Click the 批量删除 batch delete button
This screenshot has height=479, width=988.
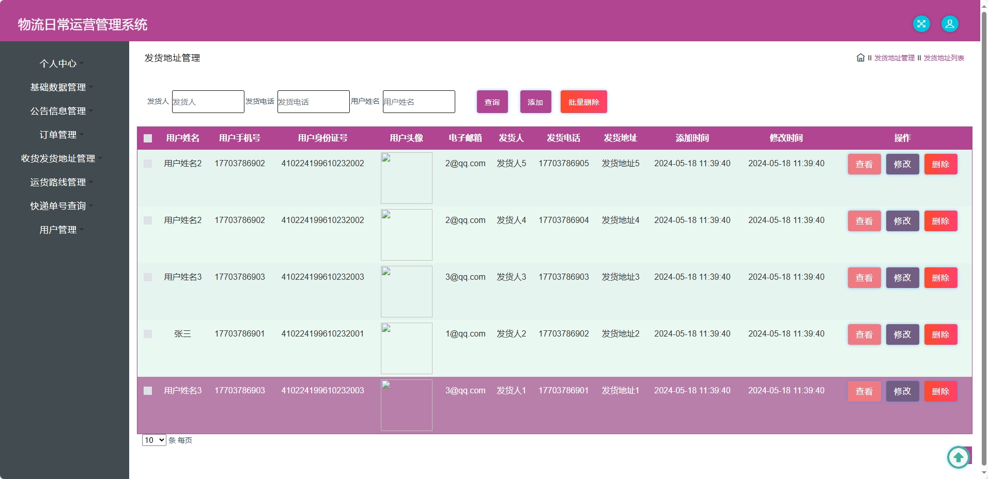[x=583, y=102]
